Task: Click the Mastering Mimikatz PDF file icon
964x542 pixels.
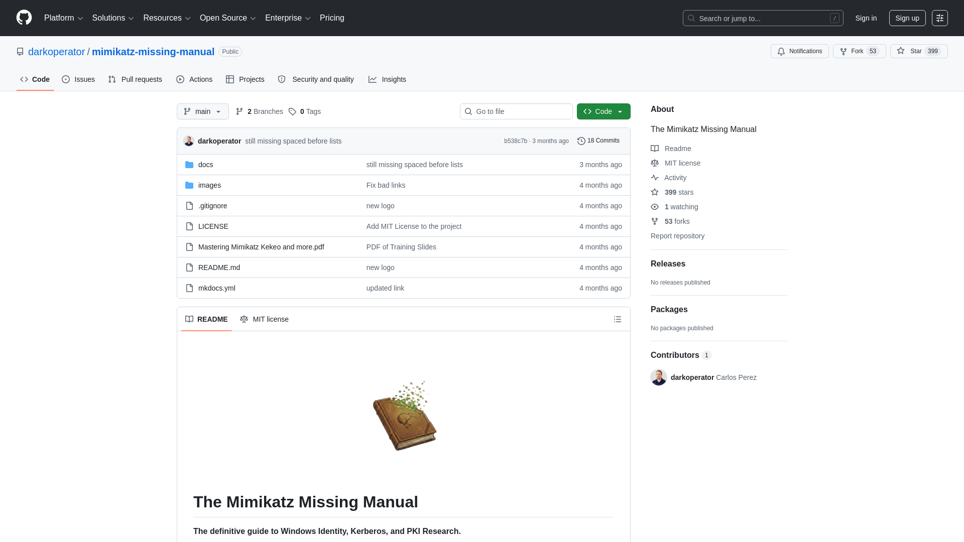Action: click(189, 247)
